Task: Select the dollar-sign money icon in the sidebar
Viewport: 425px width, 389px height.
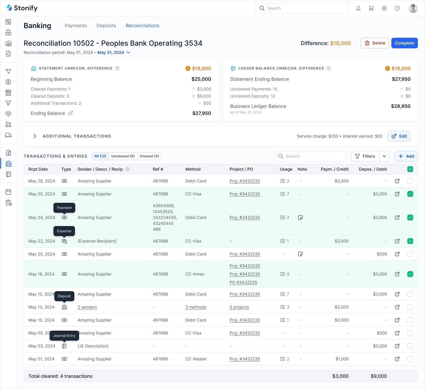Action: tap(8, 82)
